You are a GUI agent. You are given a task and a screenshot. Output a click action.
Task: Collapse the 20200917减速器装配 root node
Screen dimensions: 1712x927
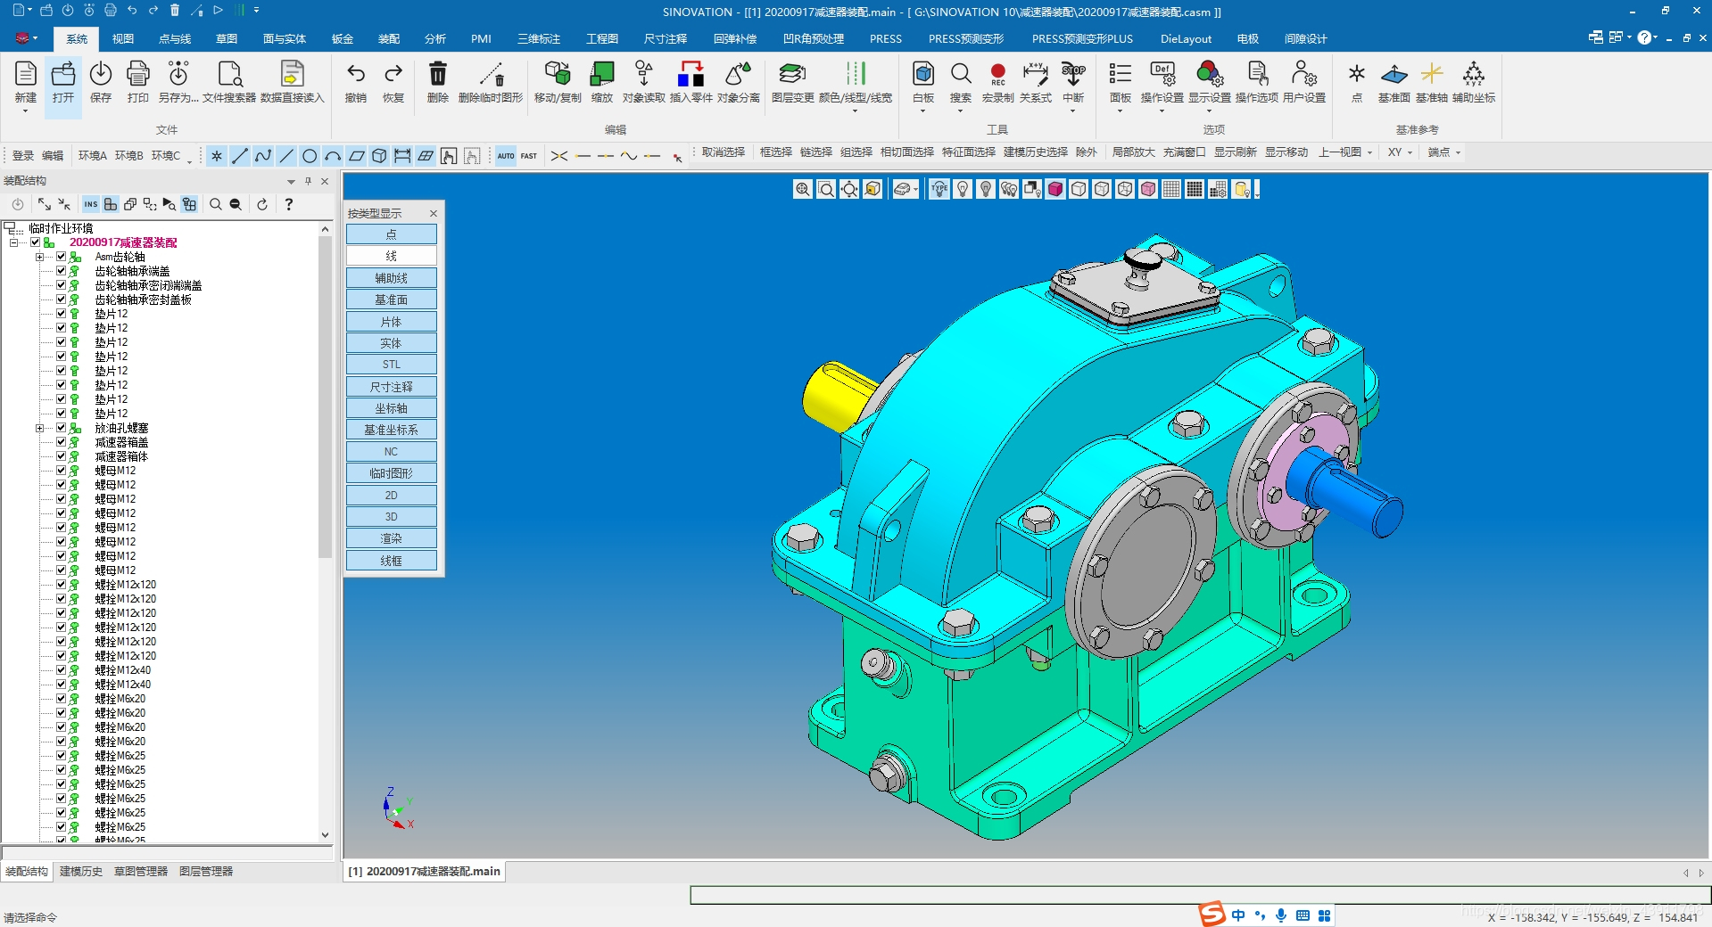click(13, 242)
